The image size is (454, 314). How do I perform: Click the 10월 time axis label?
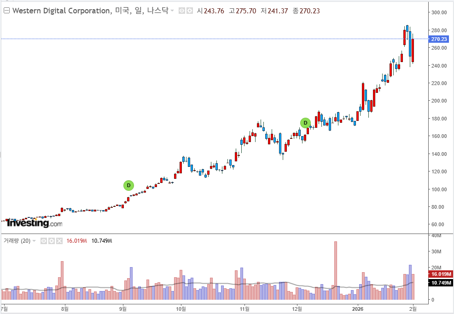181,309
